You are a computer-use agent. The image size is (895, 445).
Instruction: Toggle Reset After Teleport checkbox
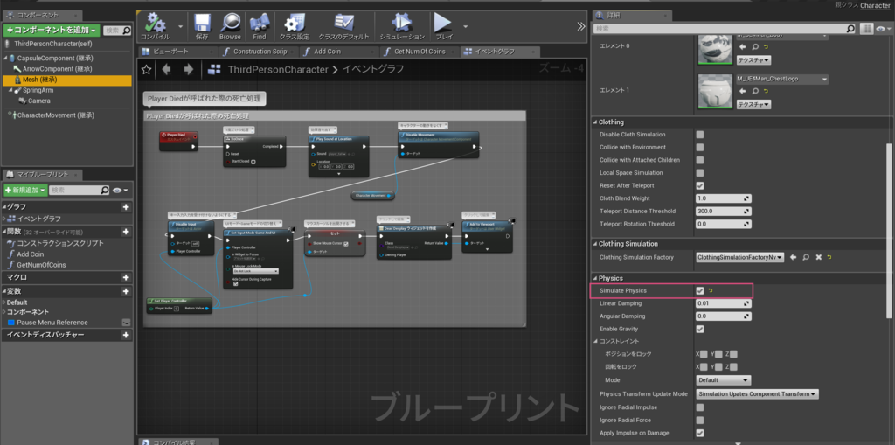click(700, 185)
